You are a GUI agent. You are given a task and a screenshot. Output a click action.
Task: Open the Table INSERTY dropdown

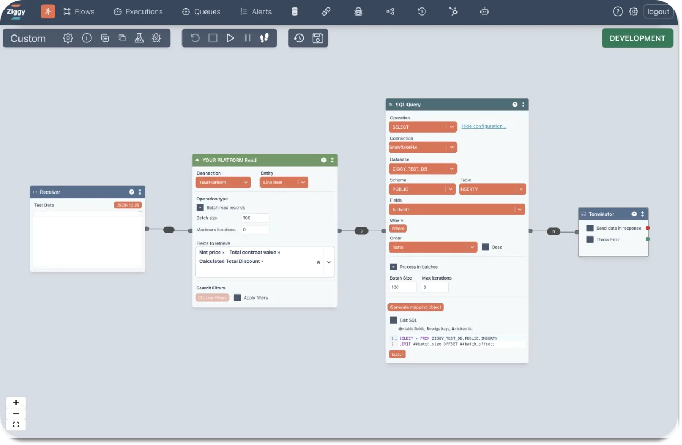click(492, 189)
